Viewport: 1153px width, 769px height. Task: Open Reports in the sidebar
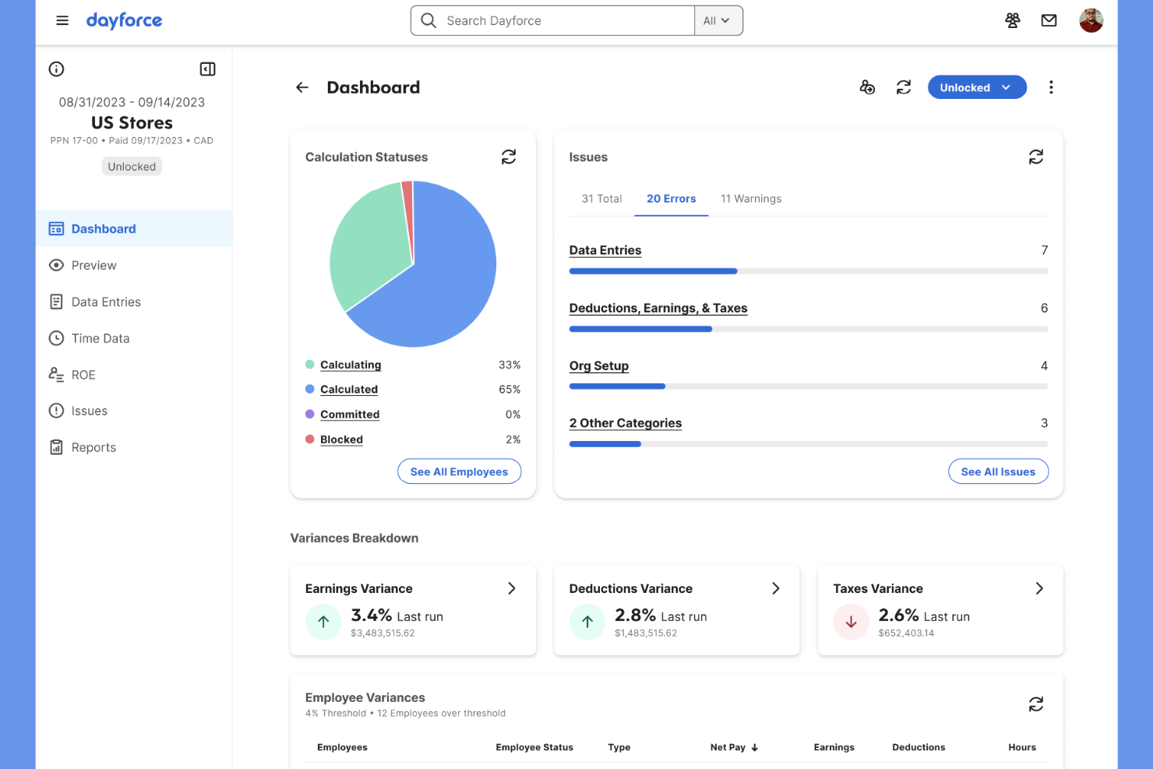coord(134,447)
